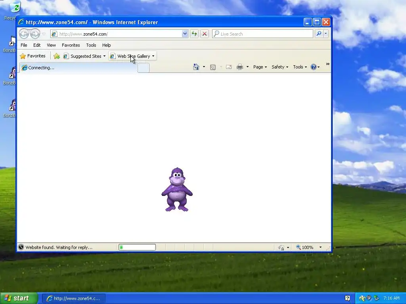Open the File menu
Screen dimensions: 406x304
coord(24,45)
